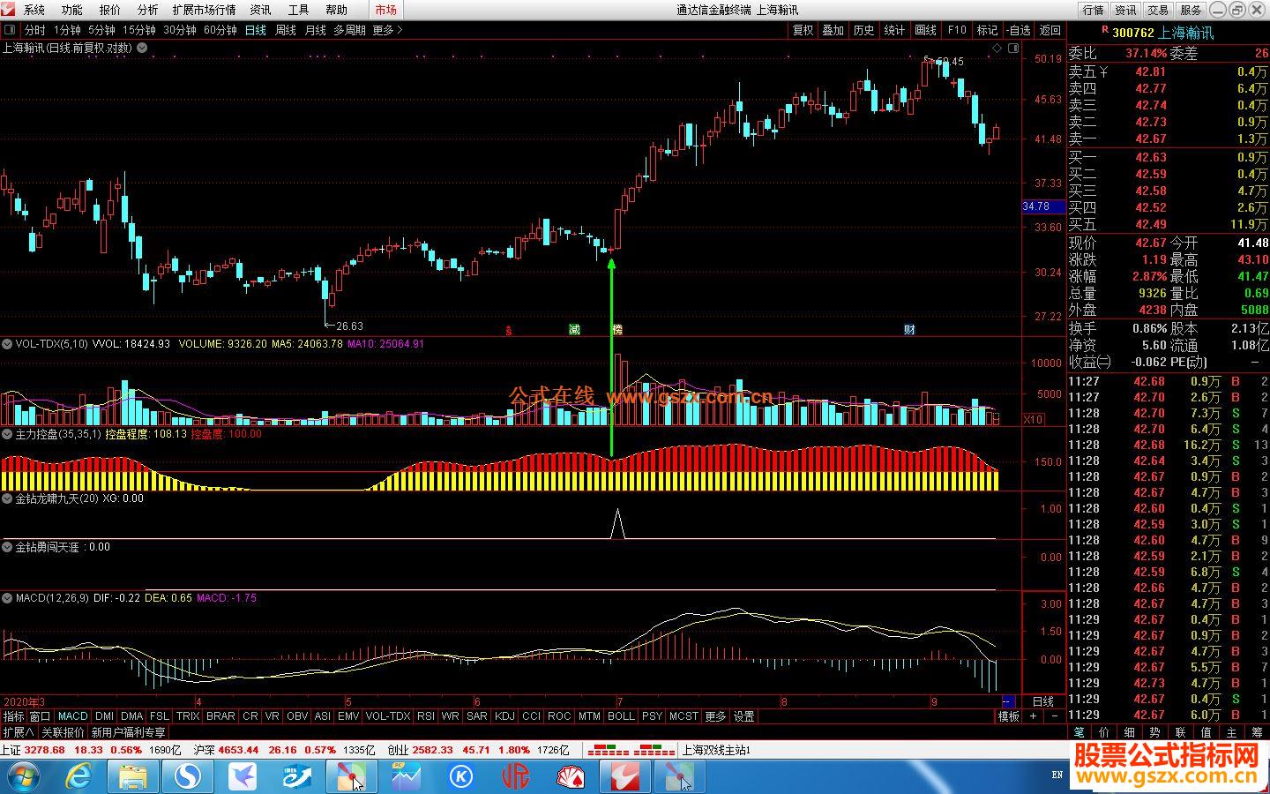Select the KDJ indicator tab
Image resolution: width=1270 pixels, height=794 pixels.
(504, 716)
